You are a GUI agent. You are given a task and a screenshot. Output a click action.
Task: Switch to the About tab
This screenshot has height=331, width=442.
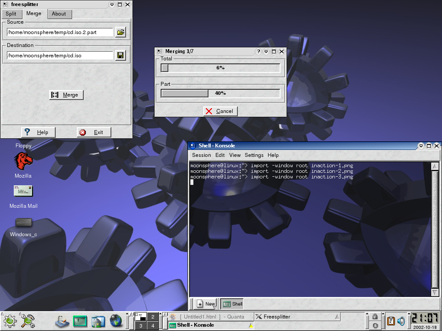coord(59,14)
